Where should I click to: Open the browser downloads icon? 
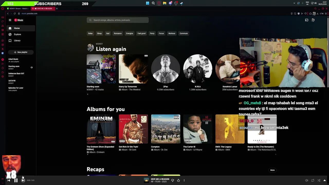317,13
